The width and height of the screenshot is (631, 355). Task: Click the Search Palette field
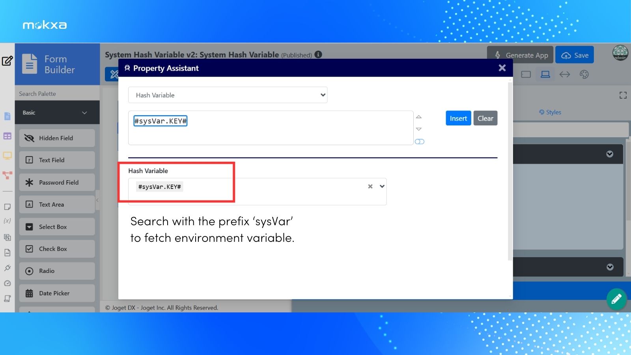[57, 94]
